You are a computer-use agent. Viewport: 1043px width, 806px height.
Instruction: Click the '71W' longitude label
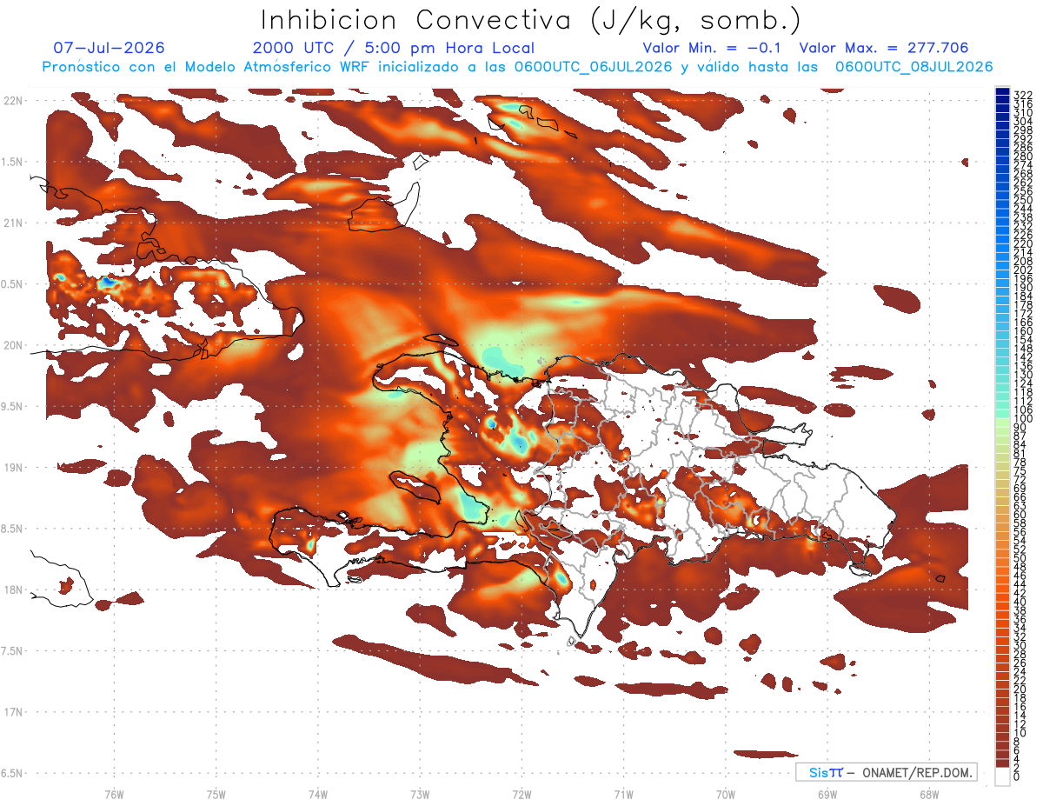pos(623,795)
